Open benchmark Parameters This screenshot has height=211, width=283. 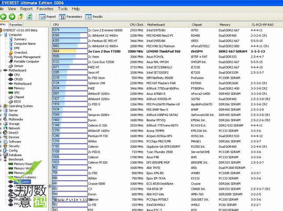coord(70,17)
